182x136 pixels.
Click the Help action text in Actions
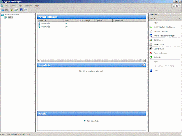tap(156, 70)
